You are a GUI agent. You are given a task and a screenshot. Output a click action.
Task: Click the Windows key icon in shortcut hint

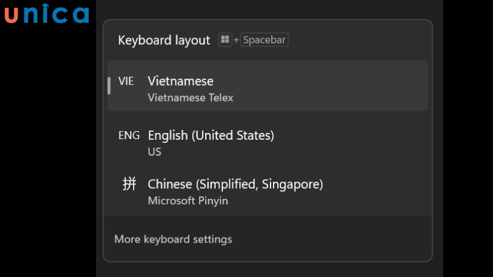(x=225, y=40)
